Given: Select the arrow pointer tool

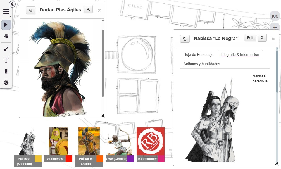Looking at the screenshot, I should tap(6, 25).
